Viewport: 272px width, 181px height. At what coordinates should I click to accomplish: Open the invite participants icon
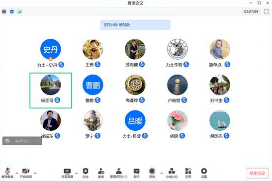(101, 171)
